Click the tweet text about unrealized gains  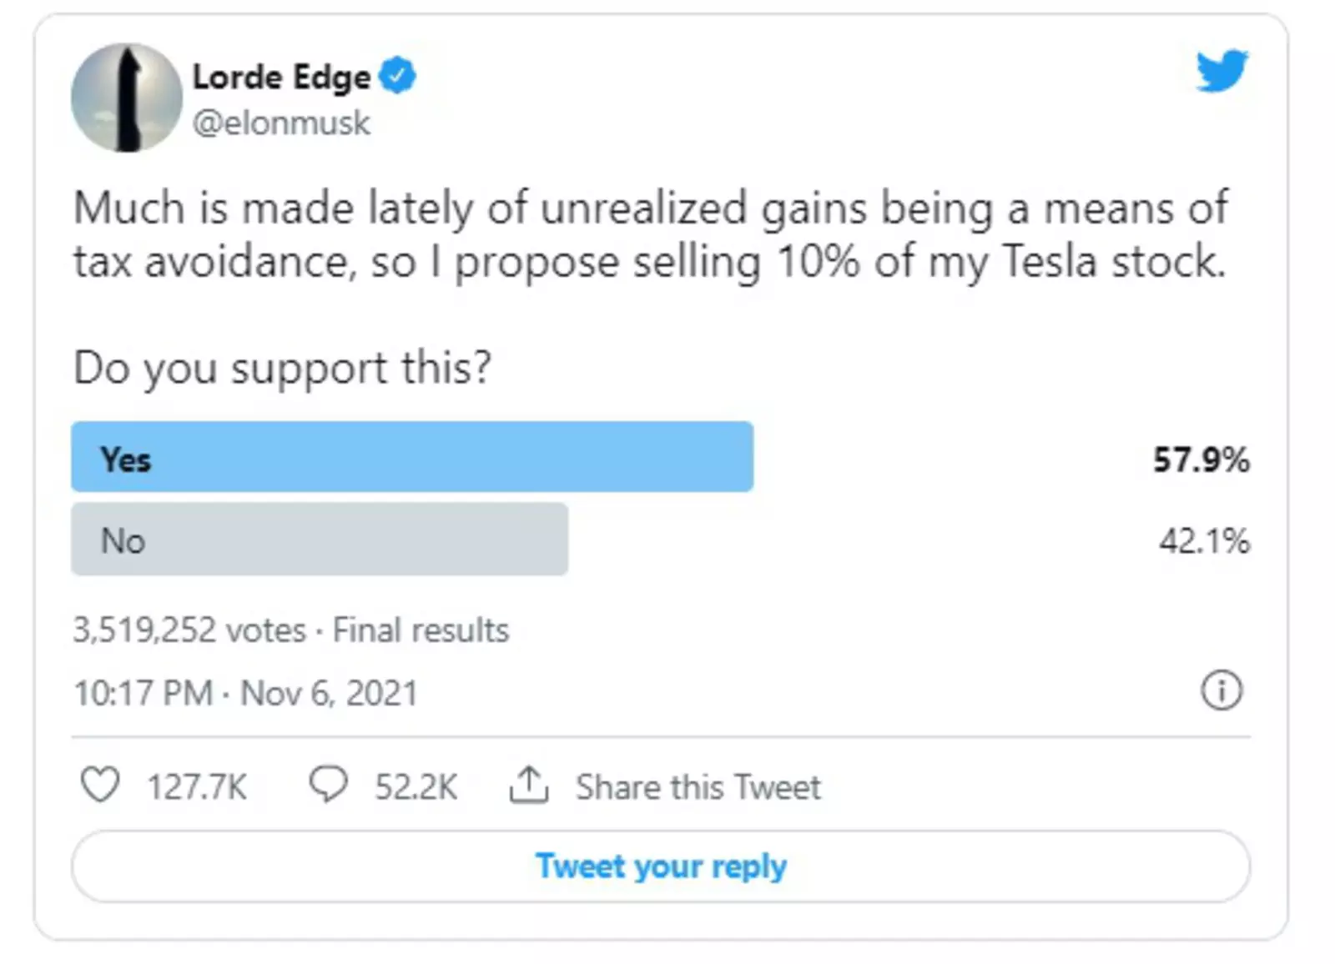tap(651, 235)
